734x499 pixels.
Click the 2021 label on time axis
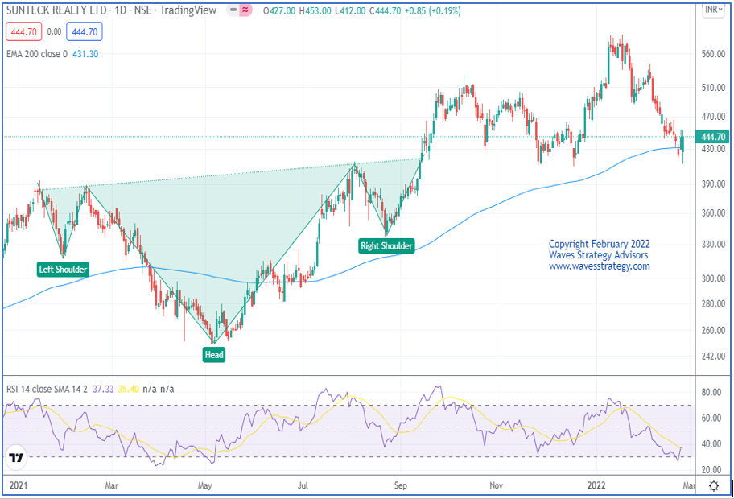(x=19, y=485)
